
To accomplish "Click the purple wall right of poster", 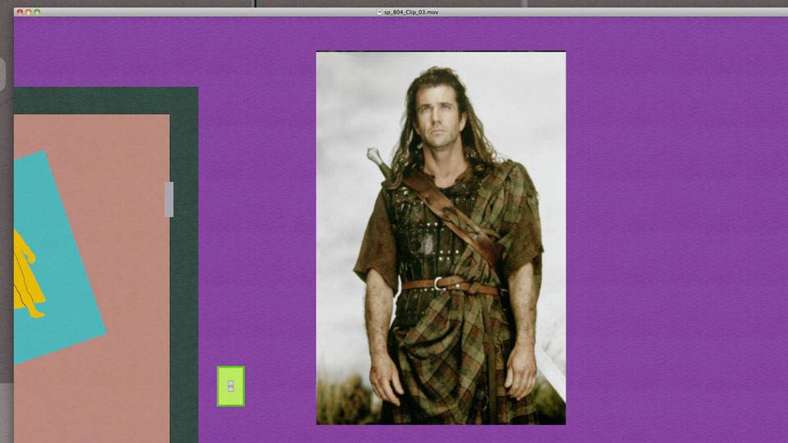I will (673, 230).
